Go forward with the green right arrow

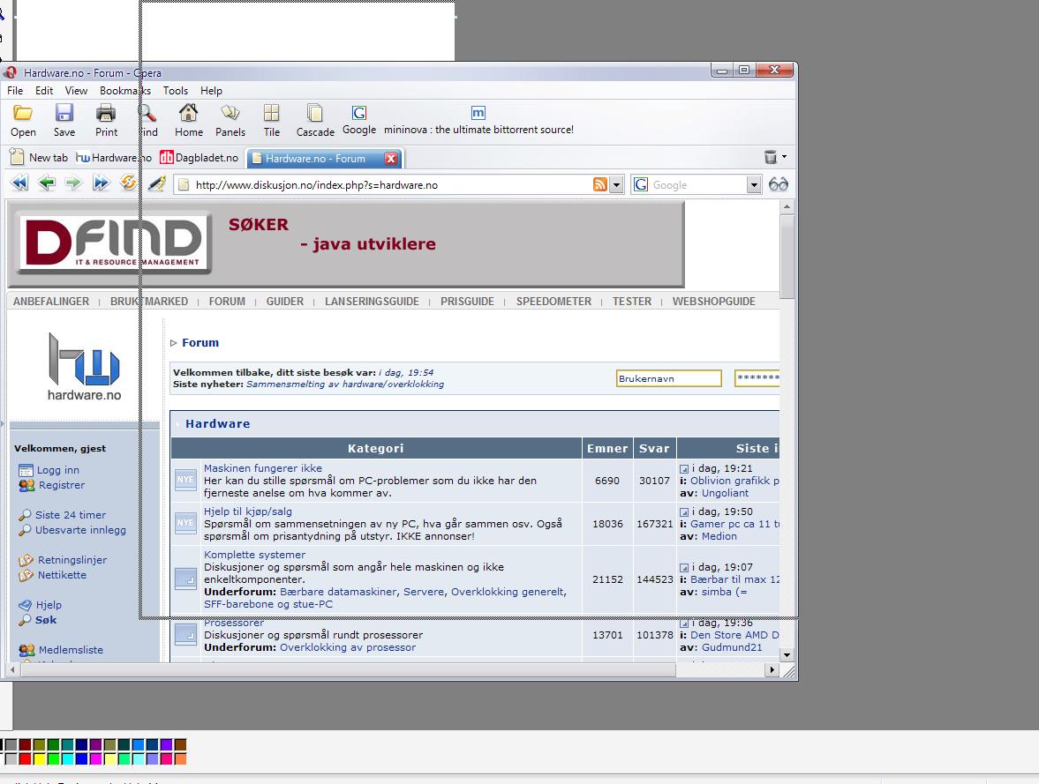click(x=73, y=183)
